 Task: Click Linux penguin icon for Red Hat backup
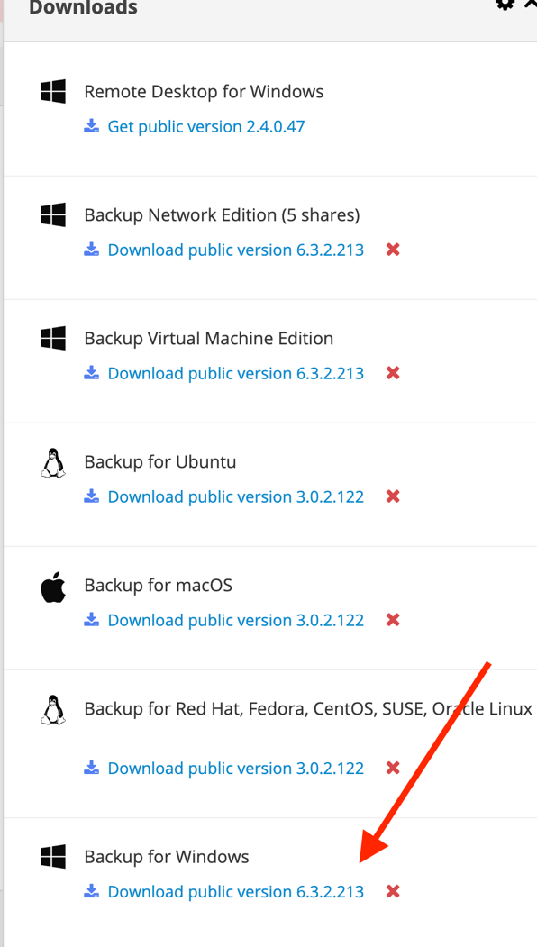53,710
